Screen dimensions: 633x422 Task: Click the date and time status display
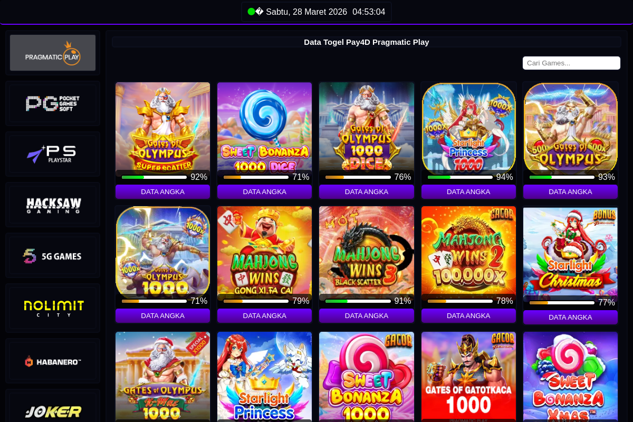point(316,12)
